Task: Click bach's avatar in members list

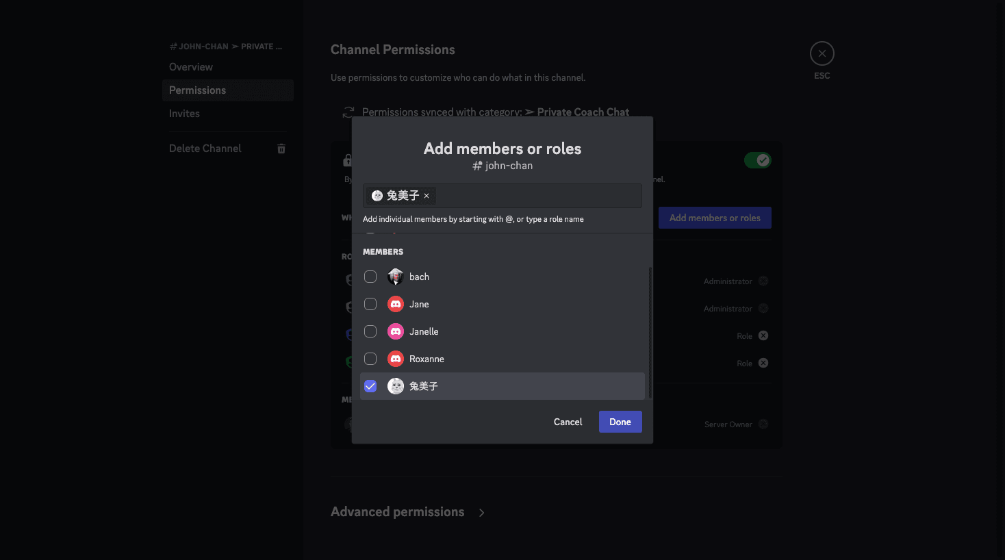Action: 396,277
